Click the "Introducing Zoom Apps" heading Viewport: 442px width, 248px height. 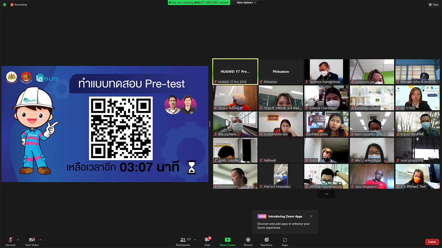[285, 216]
